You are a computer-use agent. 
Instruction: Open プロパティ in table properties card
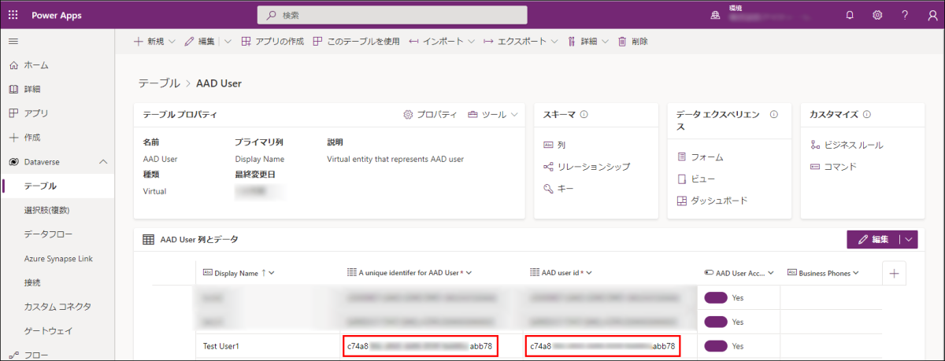point(430,115)
